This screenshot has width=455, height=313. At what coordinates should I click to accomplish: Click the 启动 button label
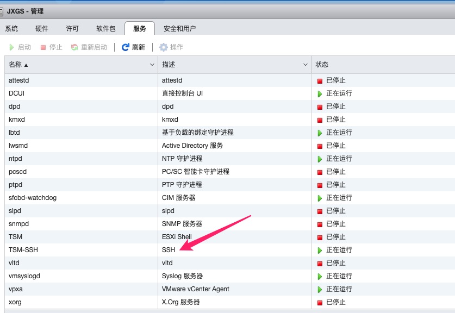coord(24,47)
